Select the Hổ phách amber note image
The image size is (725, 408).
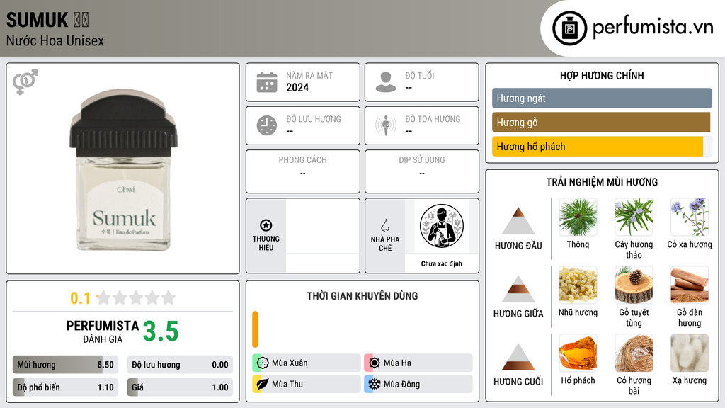coord(578,353)
